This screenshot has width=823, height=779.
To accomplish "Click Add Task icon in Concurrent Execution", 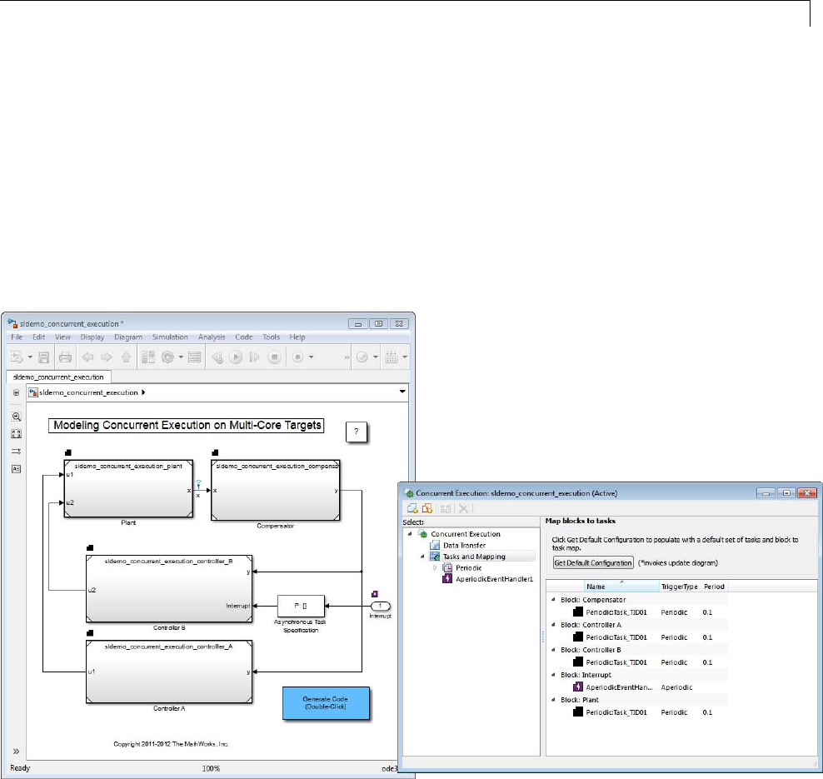I will (412, 508).
